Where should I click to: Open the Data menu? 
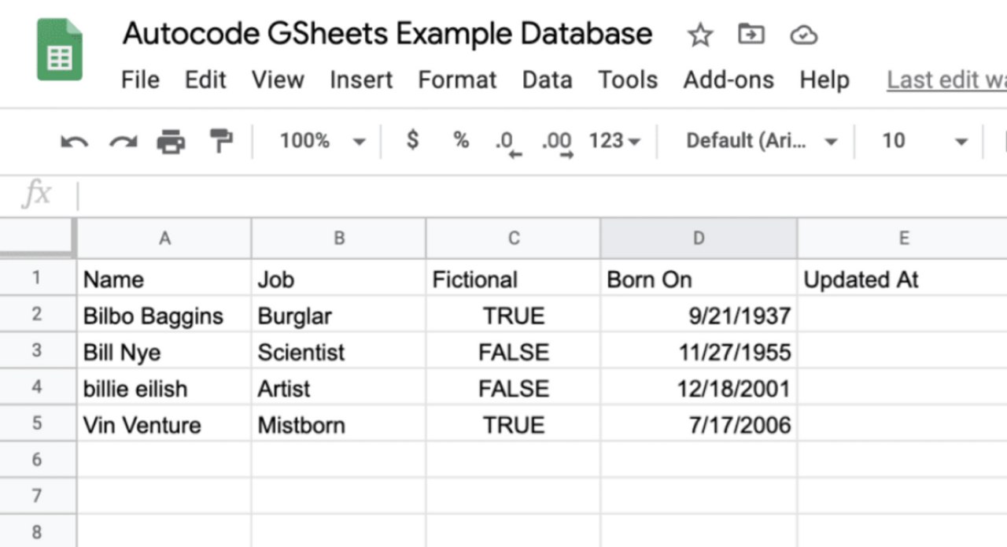click(547, 79)
